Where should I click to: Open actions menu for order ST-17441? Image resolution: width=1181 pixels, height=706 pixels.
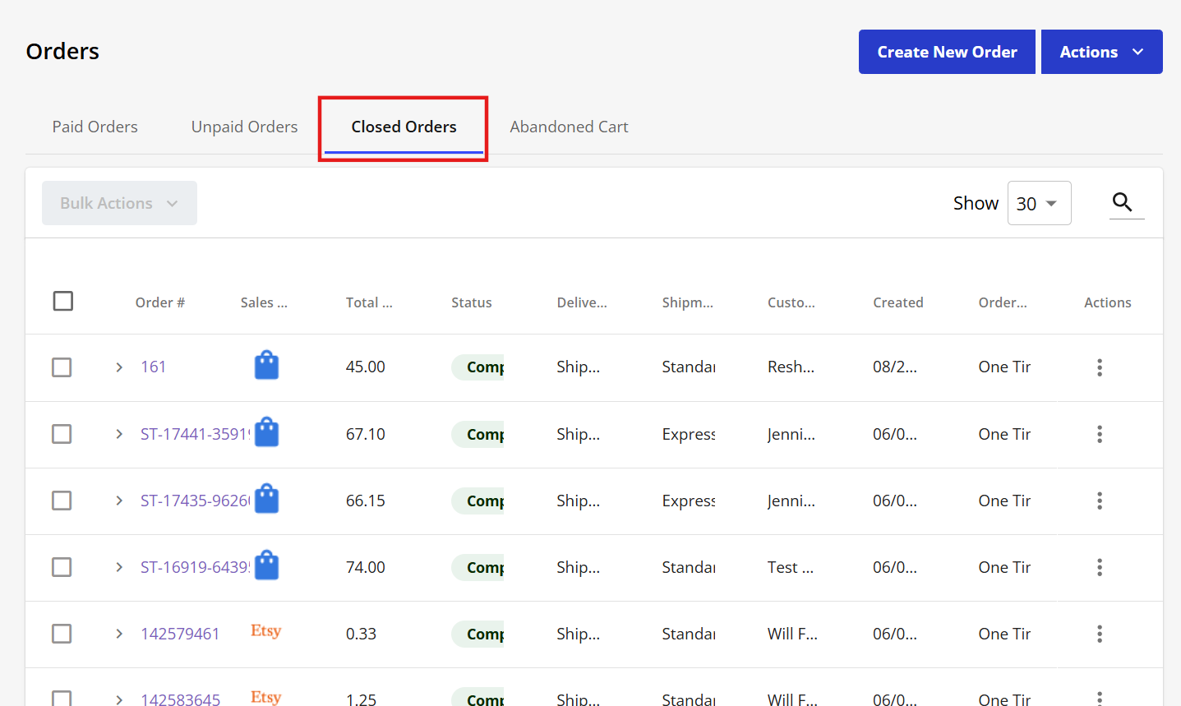coord(1100,434)
